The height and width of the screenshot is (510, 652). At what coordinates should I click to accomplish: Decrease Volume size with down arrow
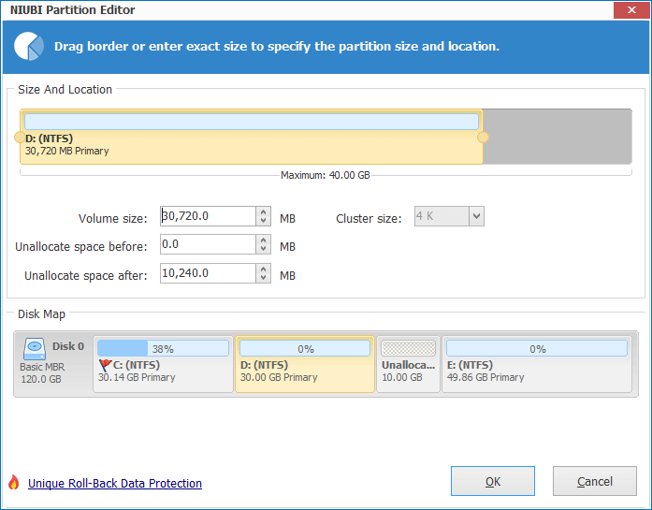pyautogui.click(x=263, y=221)
